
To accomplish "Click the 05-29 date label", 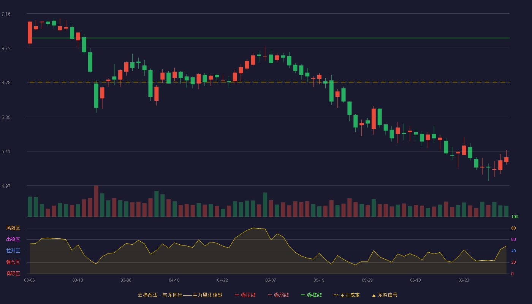I will (367, 280).
